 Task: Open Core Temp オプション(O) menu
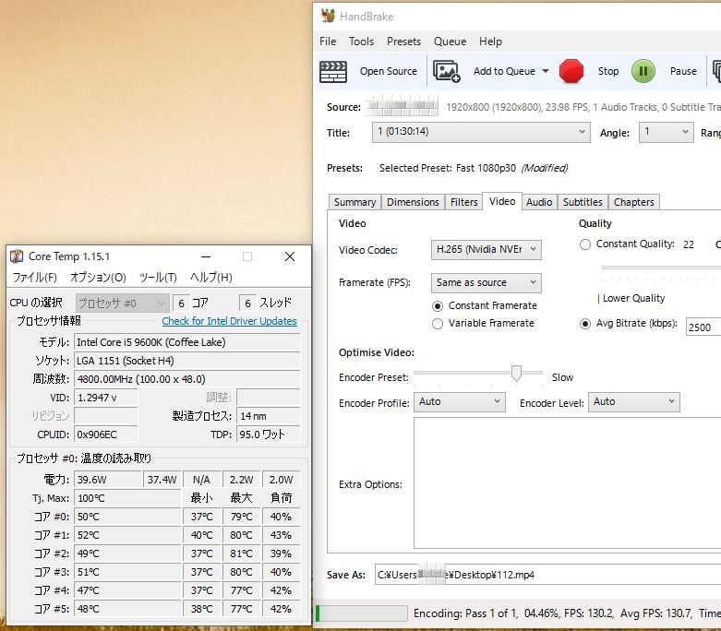point(98,277)
